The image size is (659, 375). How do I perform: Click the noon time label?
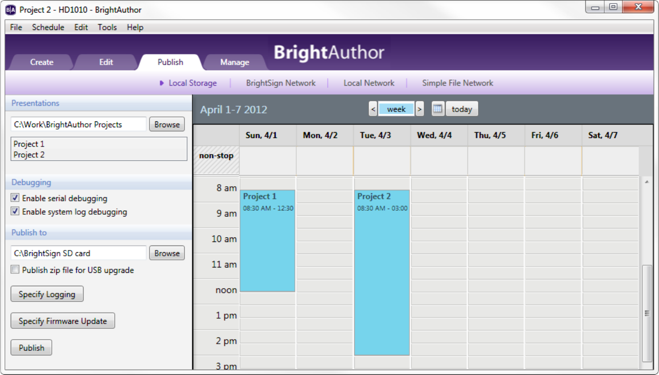tap(226, 290)
